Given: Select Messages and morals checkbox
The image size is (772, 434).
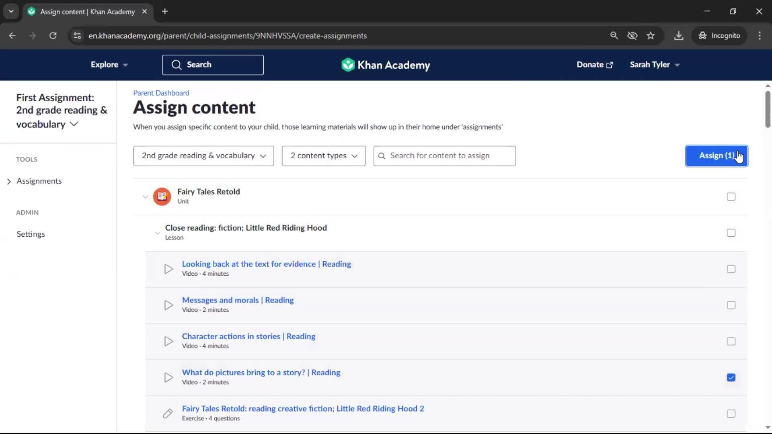Looking at the screenshot, I should tap(731, 305).
